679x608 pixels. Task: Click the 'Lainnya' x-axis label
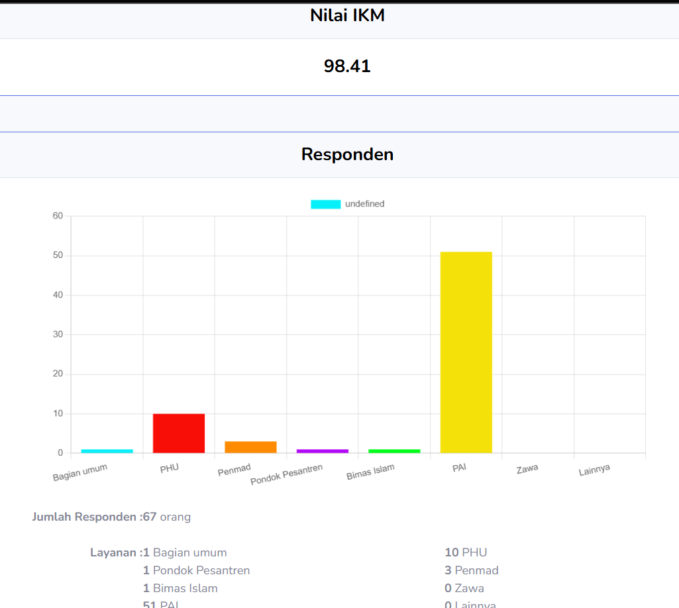[594, 470]
